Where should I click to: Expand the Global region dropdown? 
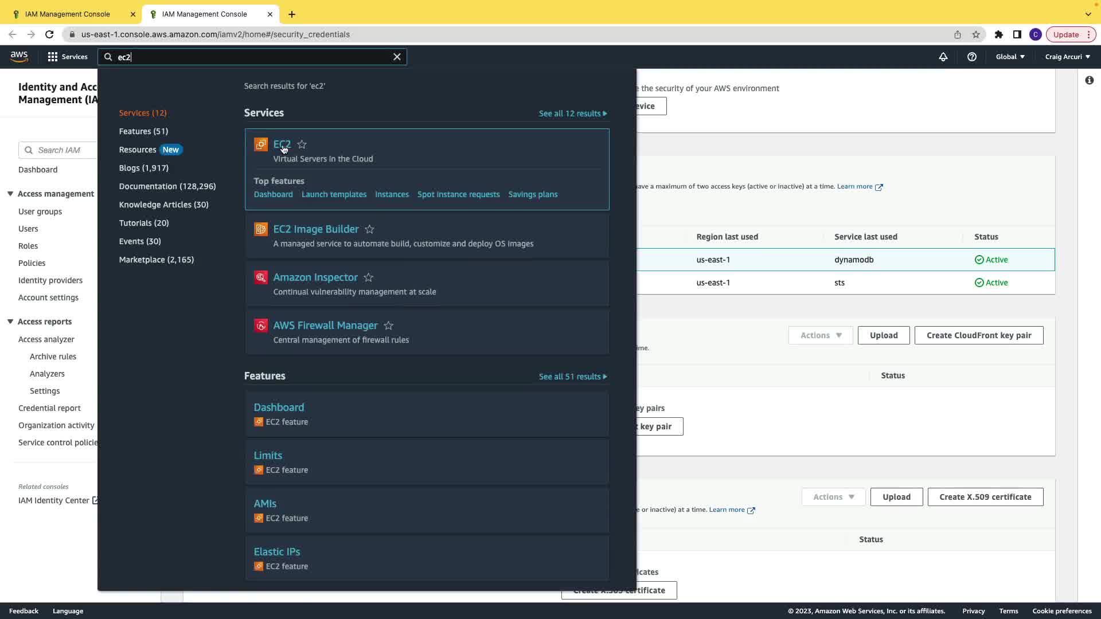click(1010, 57)
